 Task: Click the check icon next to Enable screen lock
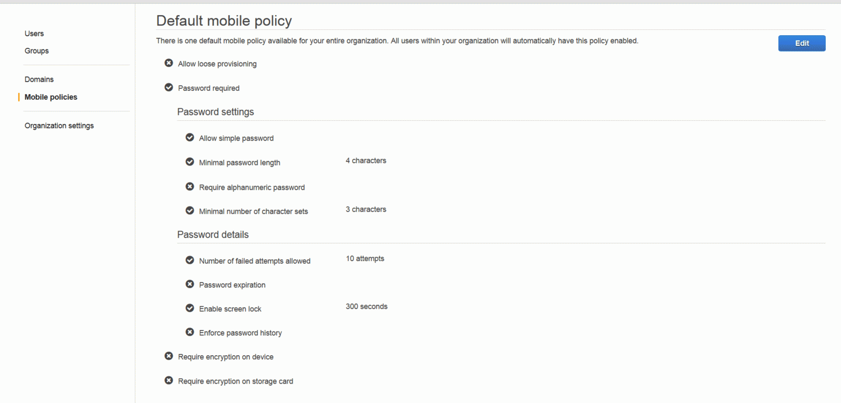tap(189, 308)
